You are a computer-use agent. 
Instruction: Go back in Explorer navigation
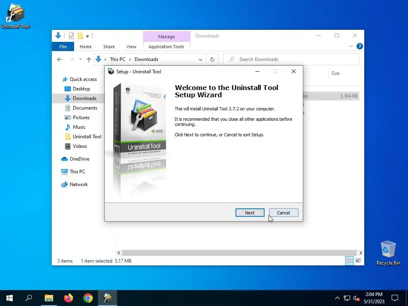pyautogui.click(x=59, y=59)
